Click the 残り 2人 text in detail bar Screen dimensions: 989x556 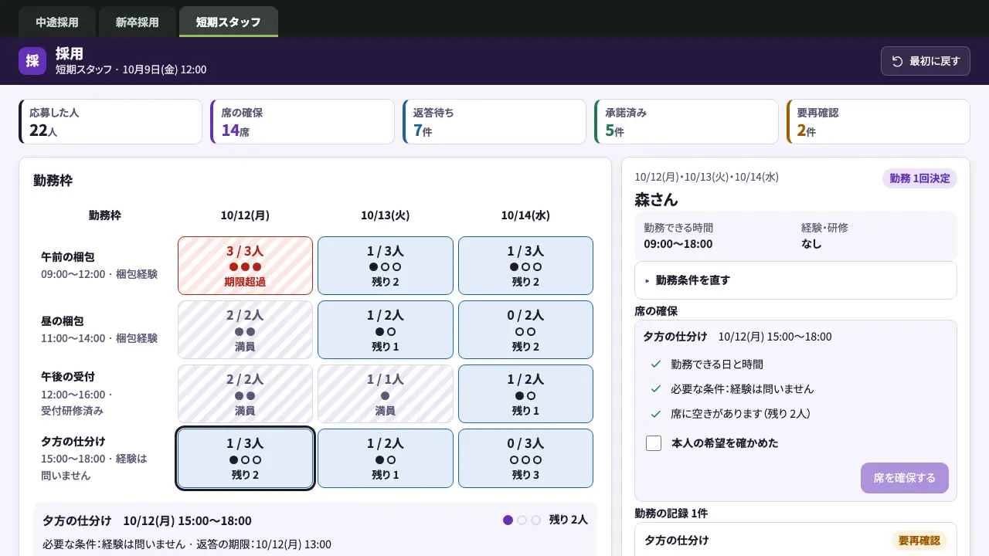(x=569, y=520)
